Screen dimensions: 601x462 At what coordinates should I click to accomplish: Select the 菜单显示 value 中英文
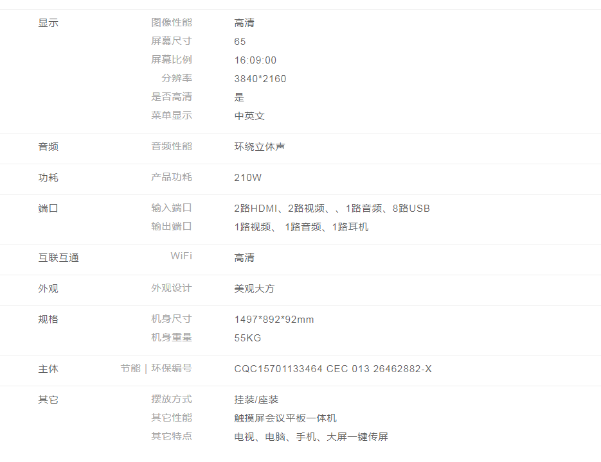pos(249,116)
